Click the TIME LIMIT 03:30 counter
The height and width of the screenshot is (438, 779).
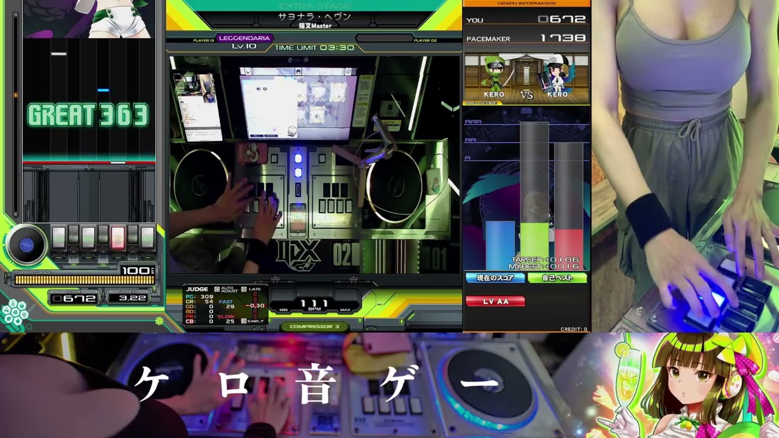click(315, 47)
